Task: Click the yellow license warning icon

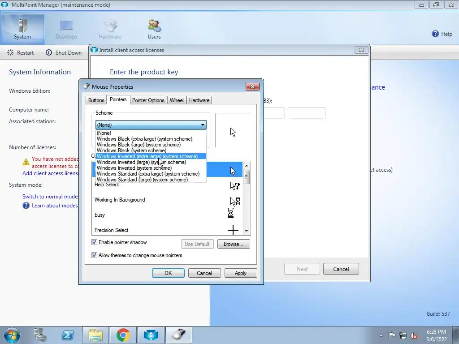Action: (26, 162)
